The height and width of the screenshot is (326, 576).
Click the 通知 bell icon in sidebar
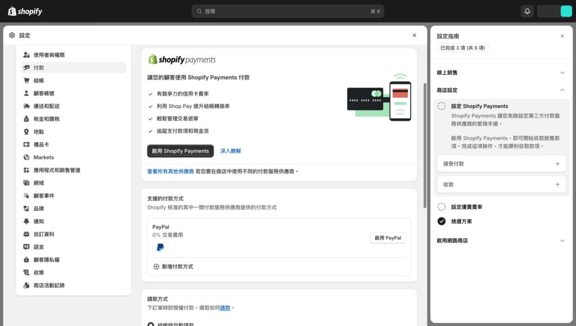(26, 221)
